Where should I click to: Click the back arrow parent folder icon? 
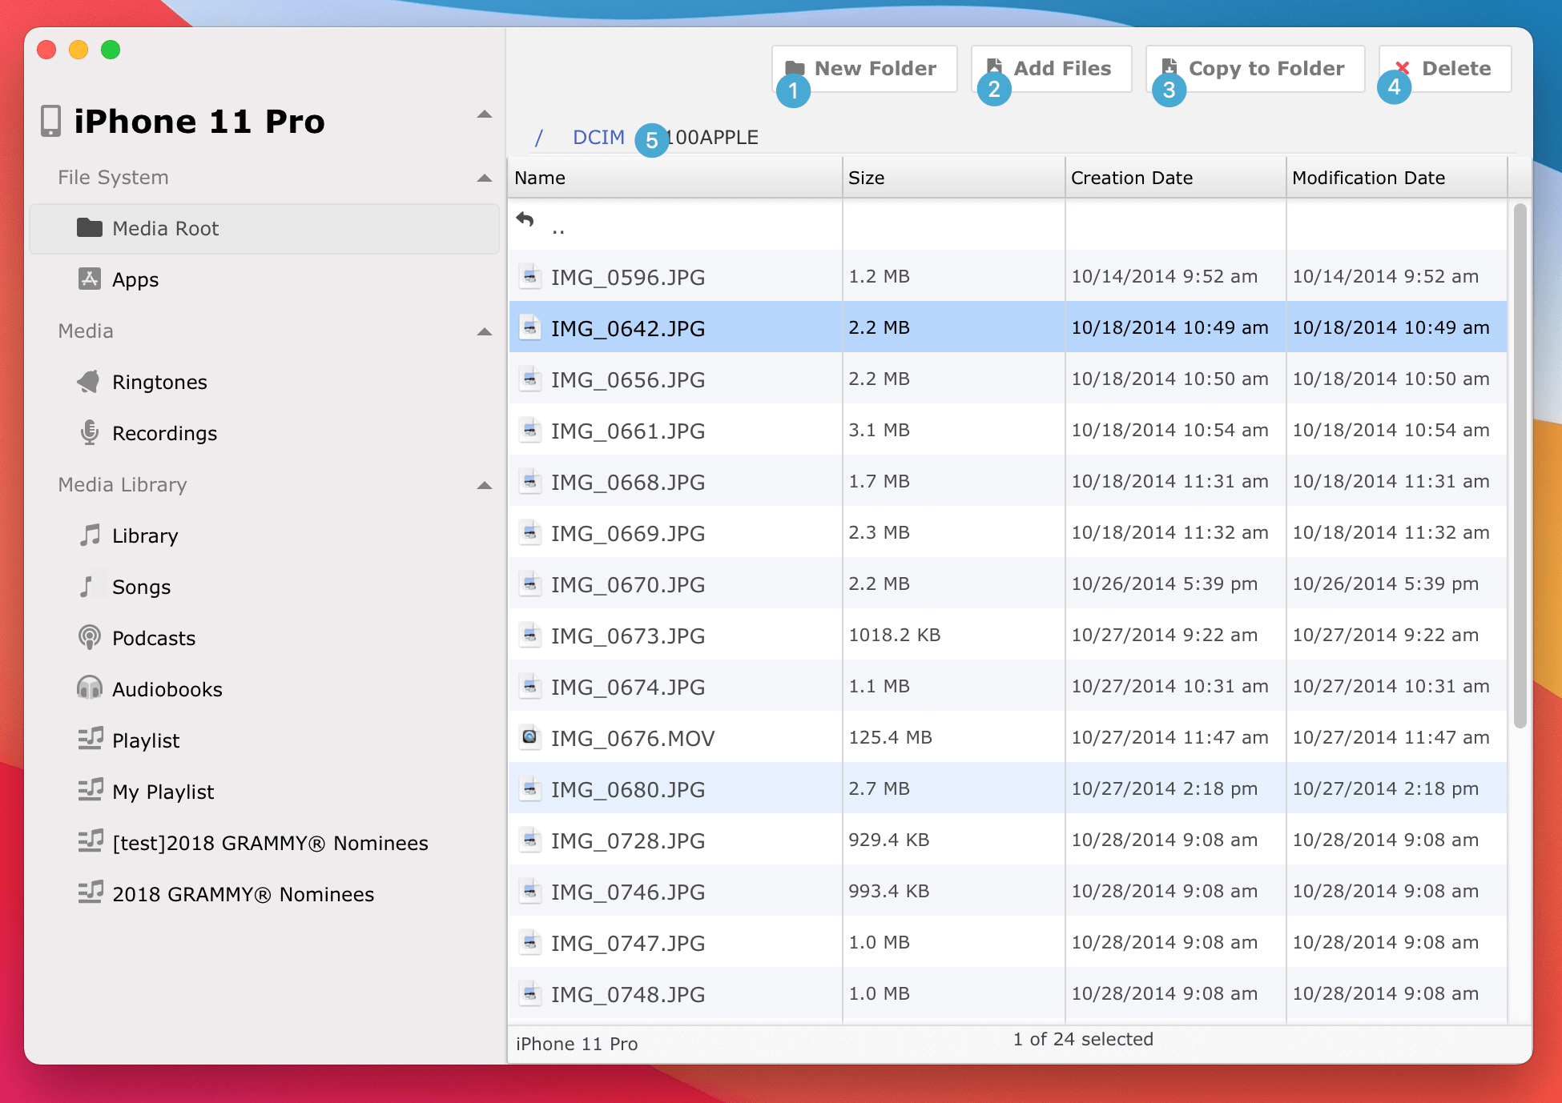[x=525, y=219]
